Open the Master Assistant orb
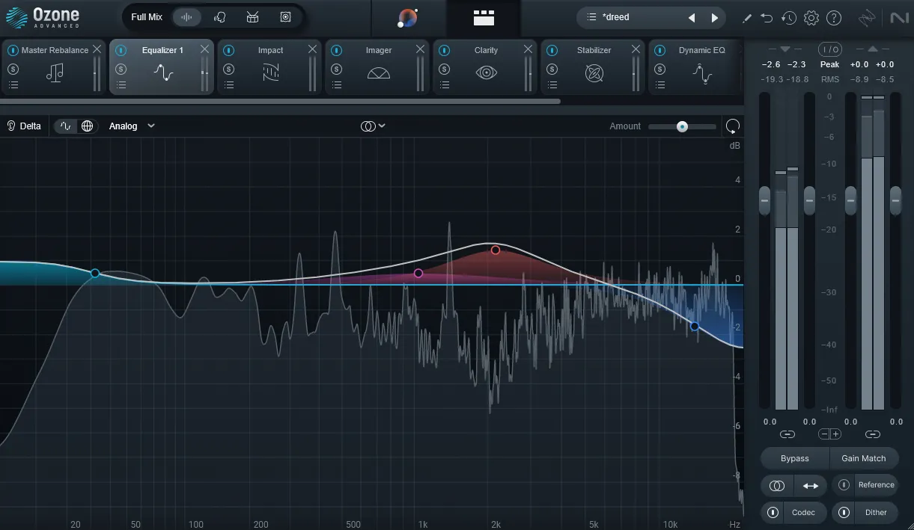This screenshot has width=914, height=530. (x=408, y=18)
